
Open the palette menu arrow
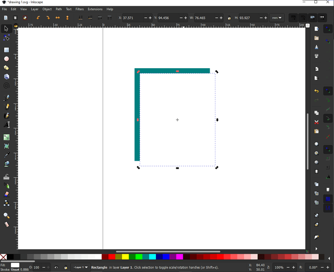point(329,259)
